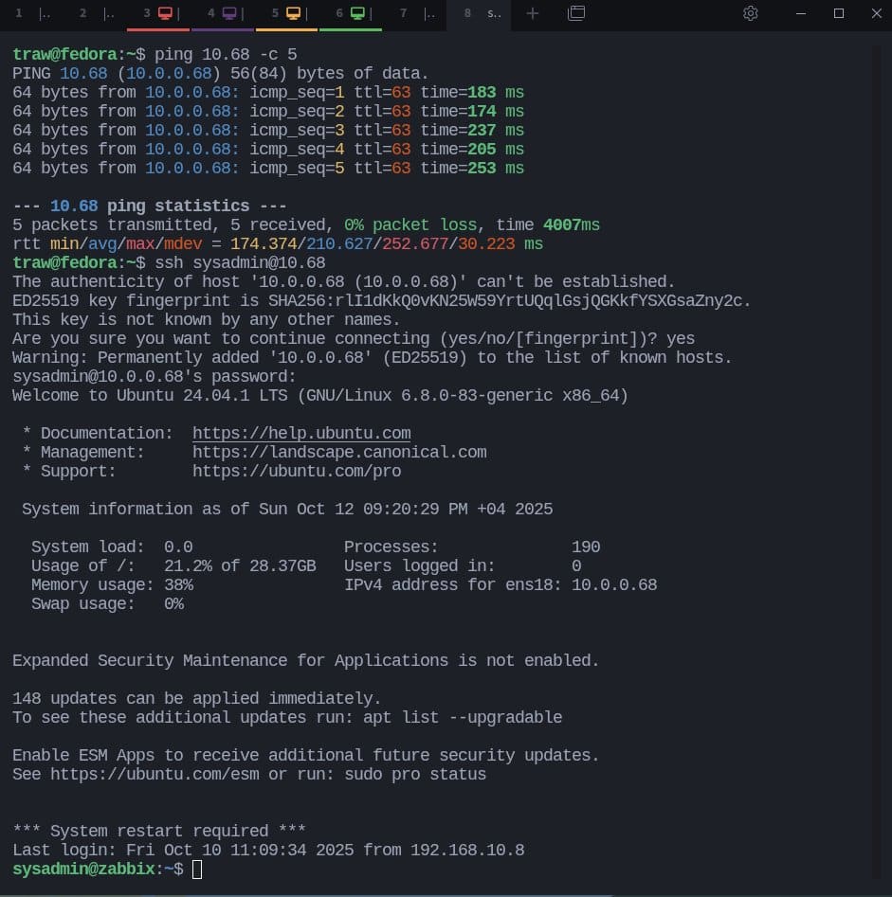Viewport: 892px width, 897px height.
Task: Open the ubuntu.com/pro support link
Action: click(x=296, y=471)
